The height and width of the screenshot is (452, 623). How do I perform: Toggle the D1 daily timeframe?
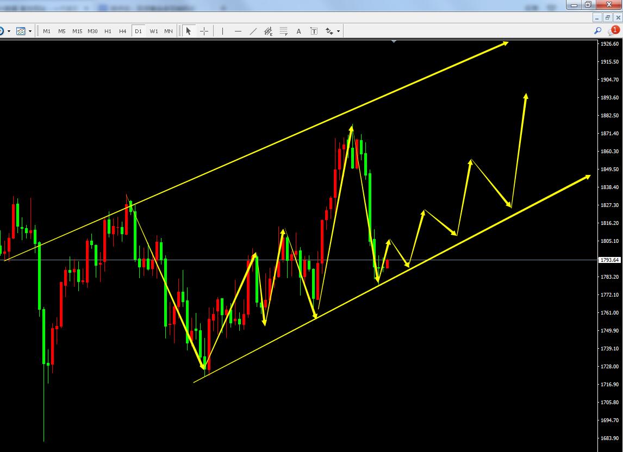click(x=138, y=31)
